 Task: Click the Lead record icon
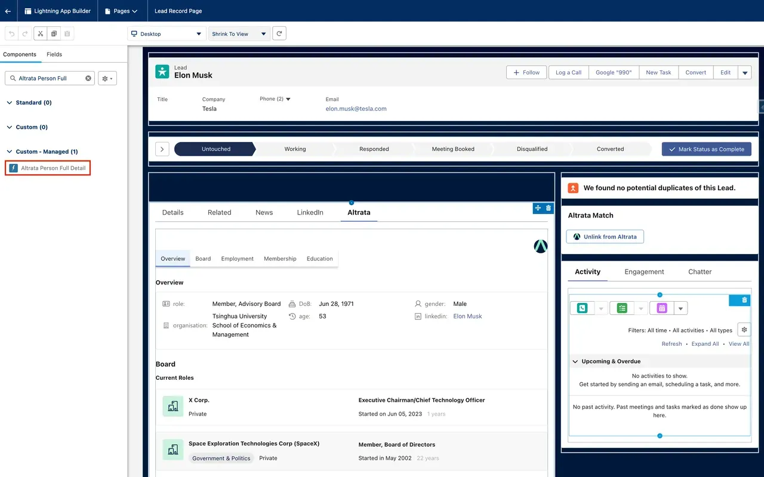pyautogui.click(x=162, y=72)
